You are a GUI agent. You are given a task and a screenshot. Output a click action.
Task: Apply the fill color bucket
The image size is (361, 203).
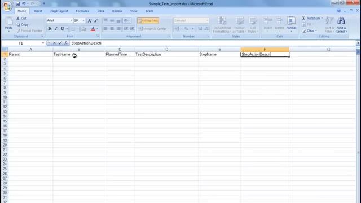[x=83, y=29]
